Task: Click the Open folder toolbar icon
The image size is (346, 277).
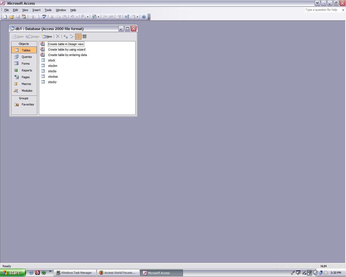Action: click(x=11, y=17)
